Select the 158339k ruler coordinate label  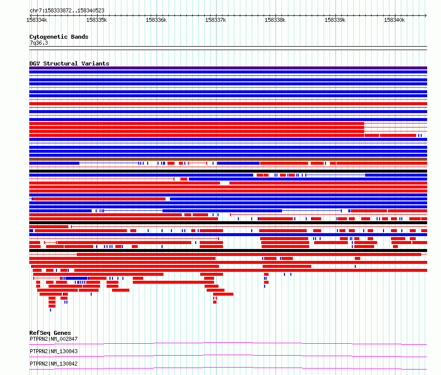pos(335,20)
